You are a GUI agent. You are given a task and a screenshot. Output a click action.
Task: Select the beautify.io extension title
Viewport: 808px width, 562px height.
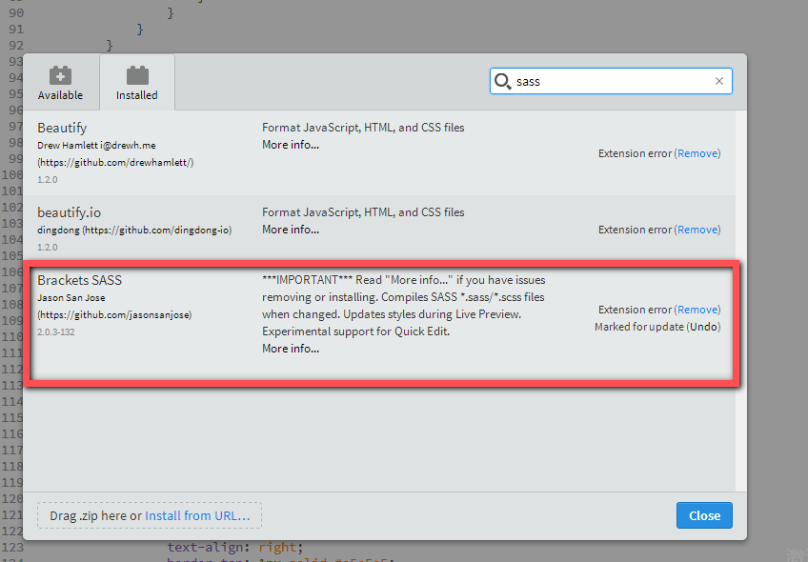(x=69, y=212)
